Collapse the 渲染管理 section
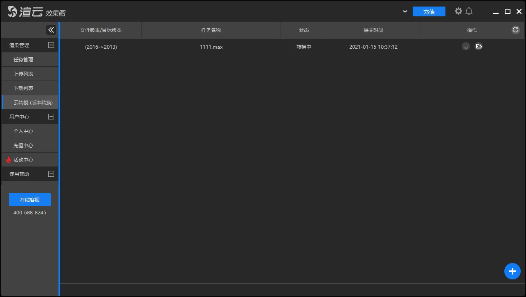The image size is (526, 297). pyautogui.click(x=51, y=45)
